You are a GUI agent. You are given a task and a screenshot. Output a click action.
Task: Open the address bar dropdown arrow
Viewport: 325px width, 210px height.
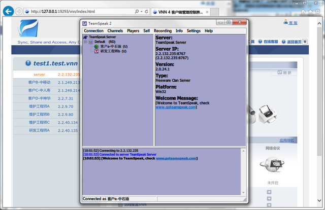142,12
